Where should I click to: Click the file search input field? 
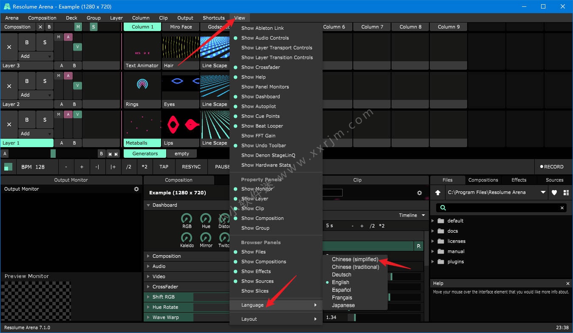(502, 208)
